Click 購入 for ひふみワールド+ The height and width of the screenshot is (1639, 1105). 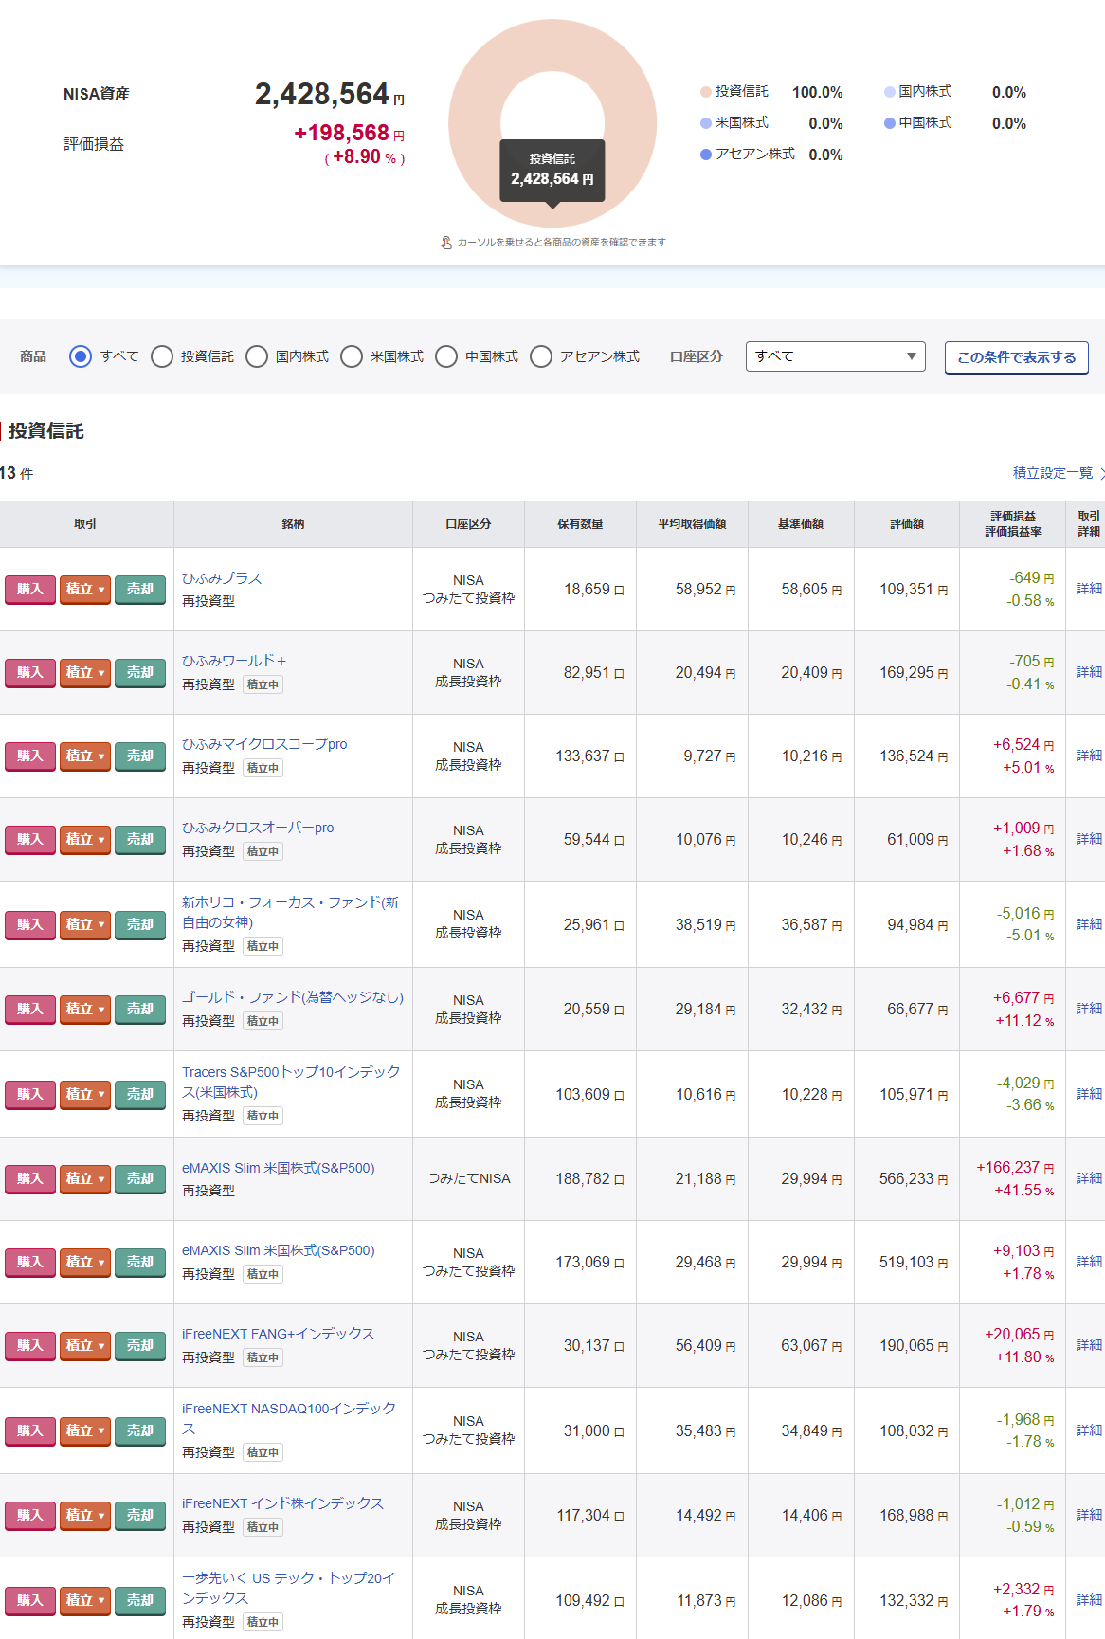pos(30,673)
